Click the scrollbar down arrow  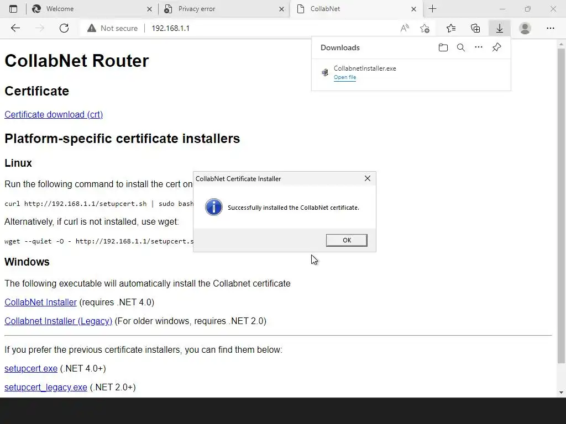point(561,393)
